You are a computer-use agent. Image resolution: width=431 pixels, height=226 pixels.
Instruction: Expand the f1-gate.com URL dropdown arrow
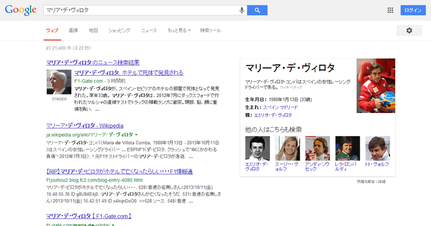click(113, 225)
